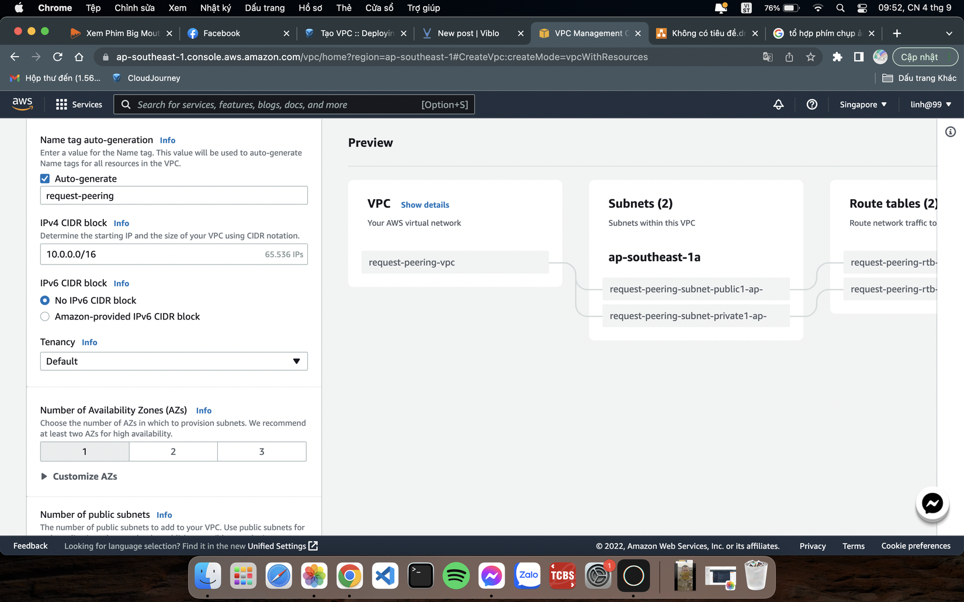Uncheck the Auto-generate name tag checkbox
This screenshot has height=602, width=964.
coord(45,179)
